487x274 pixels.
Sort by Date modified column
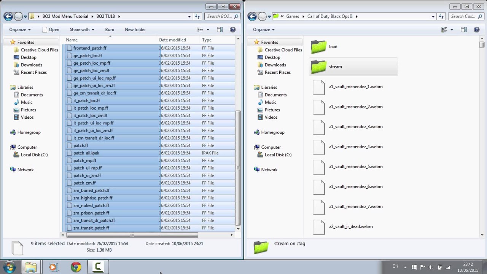click(172, 40)
